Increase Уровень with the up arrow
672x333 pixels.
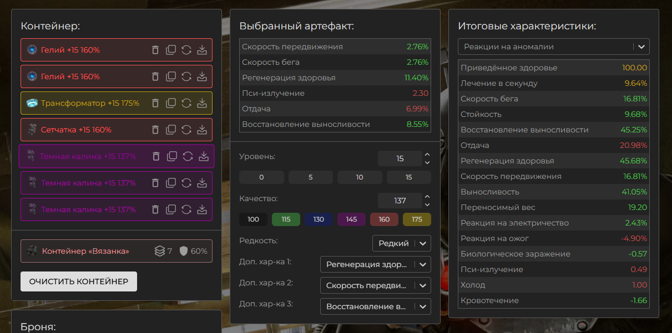pyautogui.click(x=427, y=155)
